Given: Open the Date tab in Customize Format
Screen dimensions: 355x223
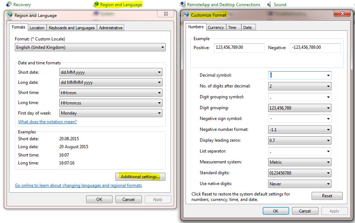Looking at the screenshot, I should coord(247,27).
